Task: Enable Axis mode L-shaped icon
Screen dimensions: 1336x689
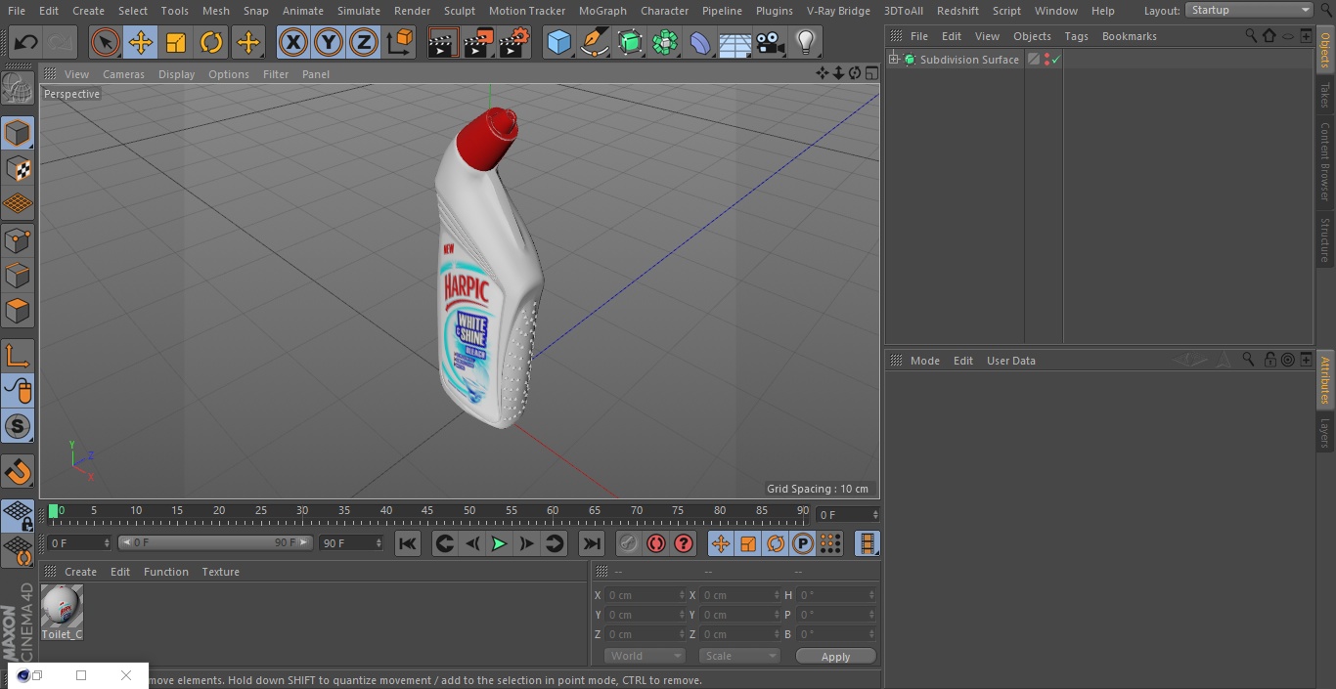Action: tap(18, 356)
